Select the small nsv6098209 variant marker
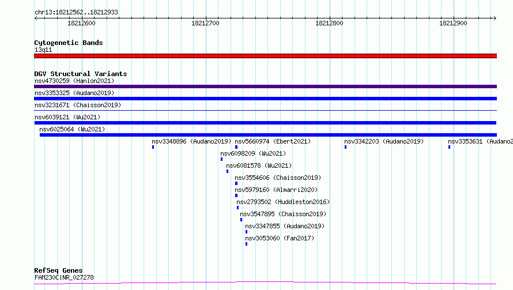This screenshot has height=290, width=513. 221,159
